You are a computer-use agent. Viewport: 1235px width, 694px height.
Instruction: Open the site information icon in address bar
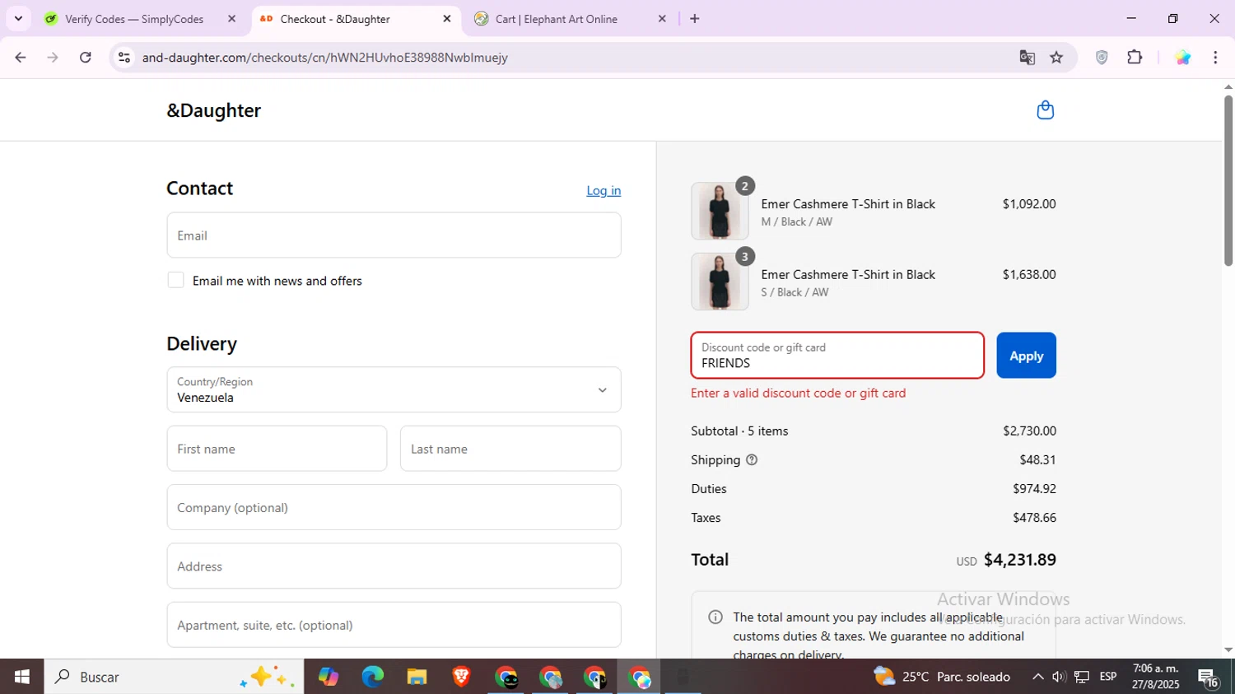pyautogui.click(x=124, y=57)
